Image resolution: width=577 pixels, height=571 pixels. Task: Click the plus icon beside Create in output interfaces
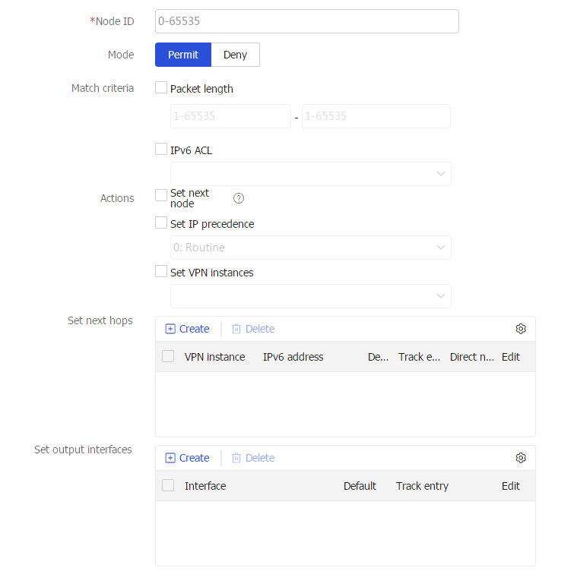click(170, 458)
